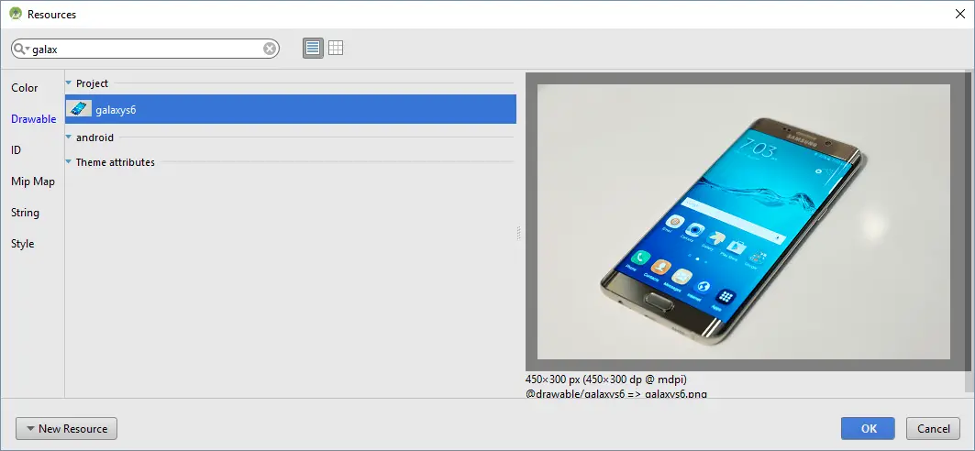The width and height of the screenshot is (975, 451).
Task: Select the Color resource category
Action: tap(25, 88)
